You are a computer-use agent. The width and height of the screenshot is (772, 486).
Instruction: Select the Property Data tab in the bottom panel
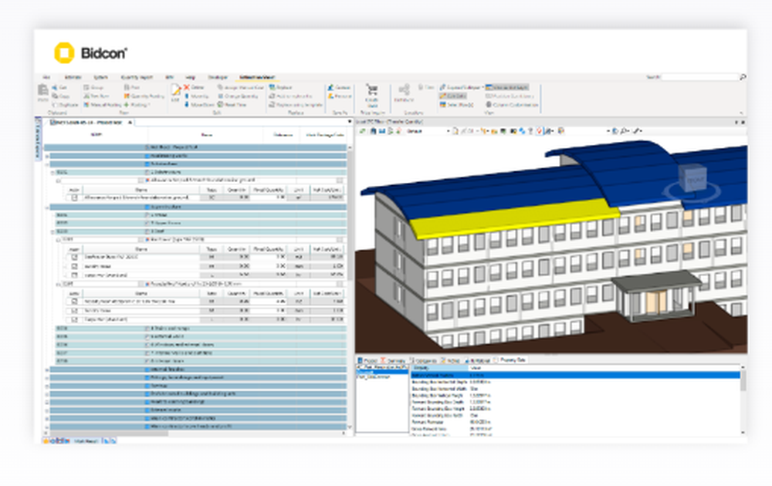(504, 359)
